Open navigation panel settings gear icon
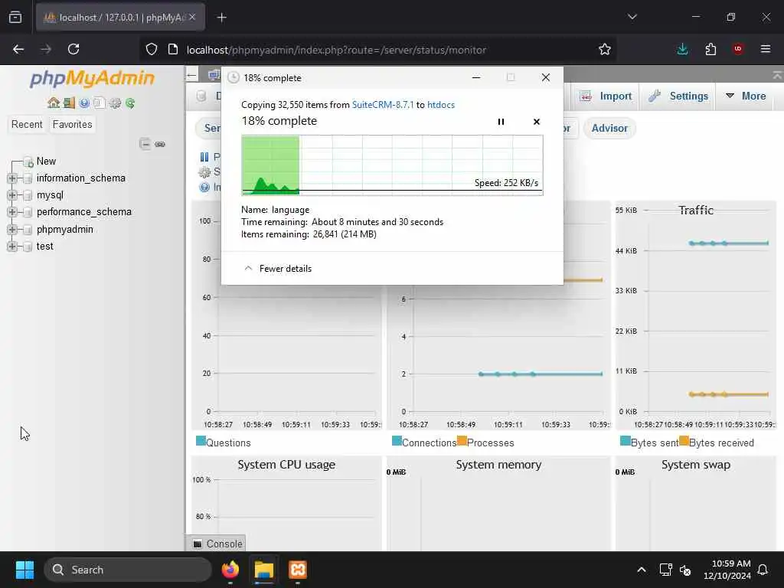 [x=115, y=103]
